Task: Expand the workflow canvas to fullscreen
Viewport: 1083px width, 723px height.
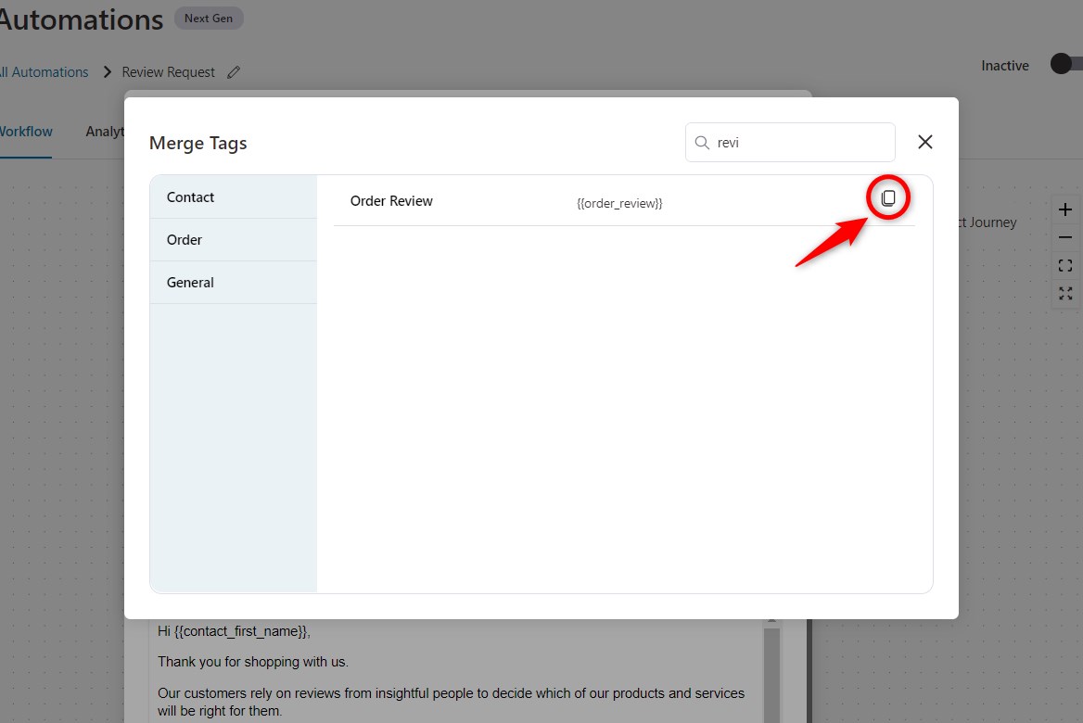Action: tap(1064, 293)
